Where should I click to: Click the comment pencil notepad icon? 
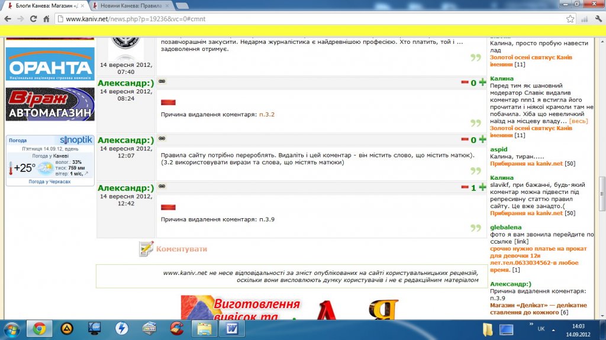pos(146,249)
